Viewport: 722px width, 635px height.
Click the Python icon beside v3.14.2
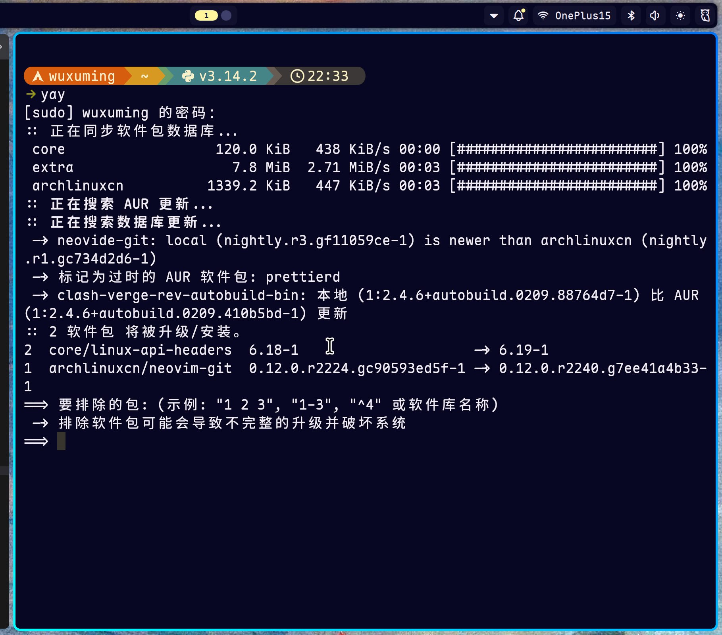188,76
